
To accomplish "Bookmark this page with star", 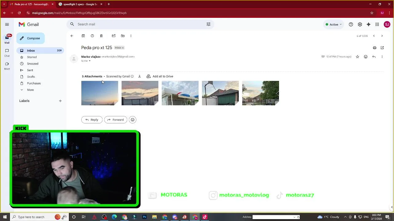I will pos(372,13).
